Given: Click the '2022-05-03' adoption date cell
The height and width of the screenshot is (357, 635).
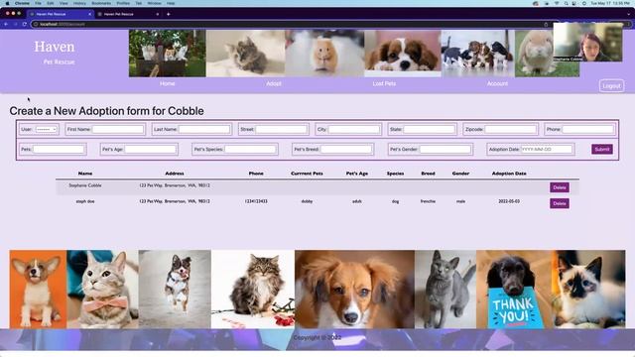Looking at the screenshot, I should point(509,201).
